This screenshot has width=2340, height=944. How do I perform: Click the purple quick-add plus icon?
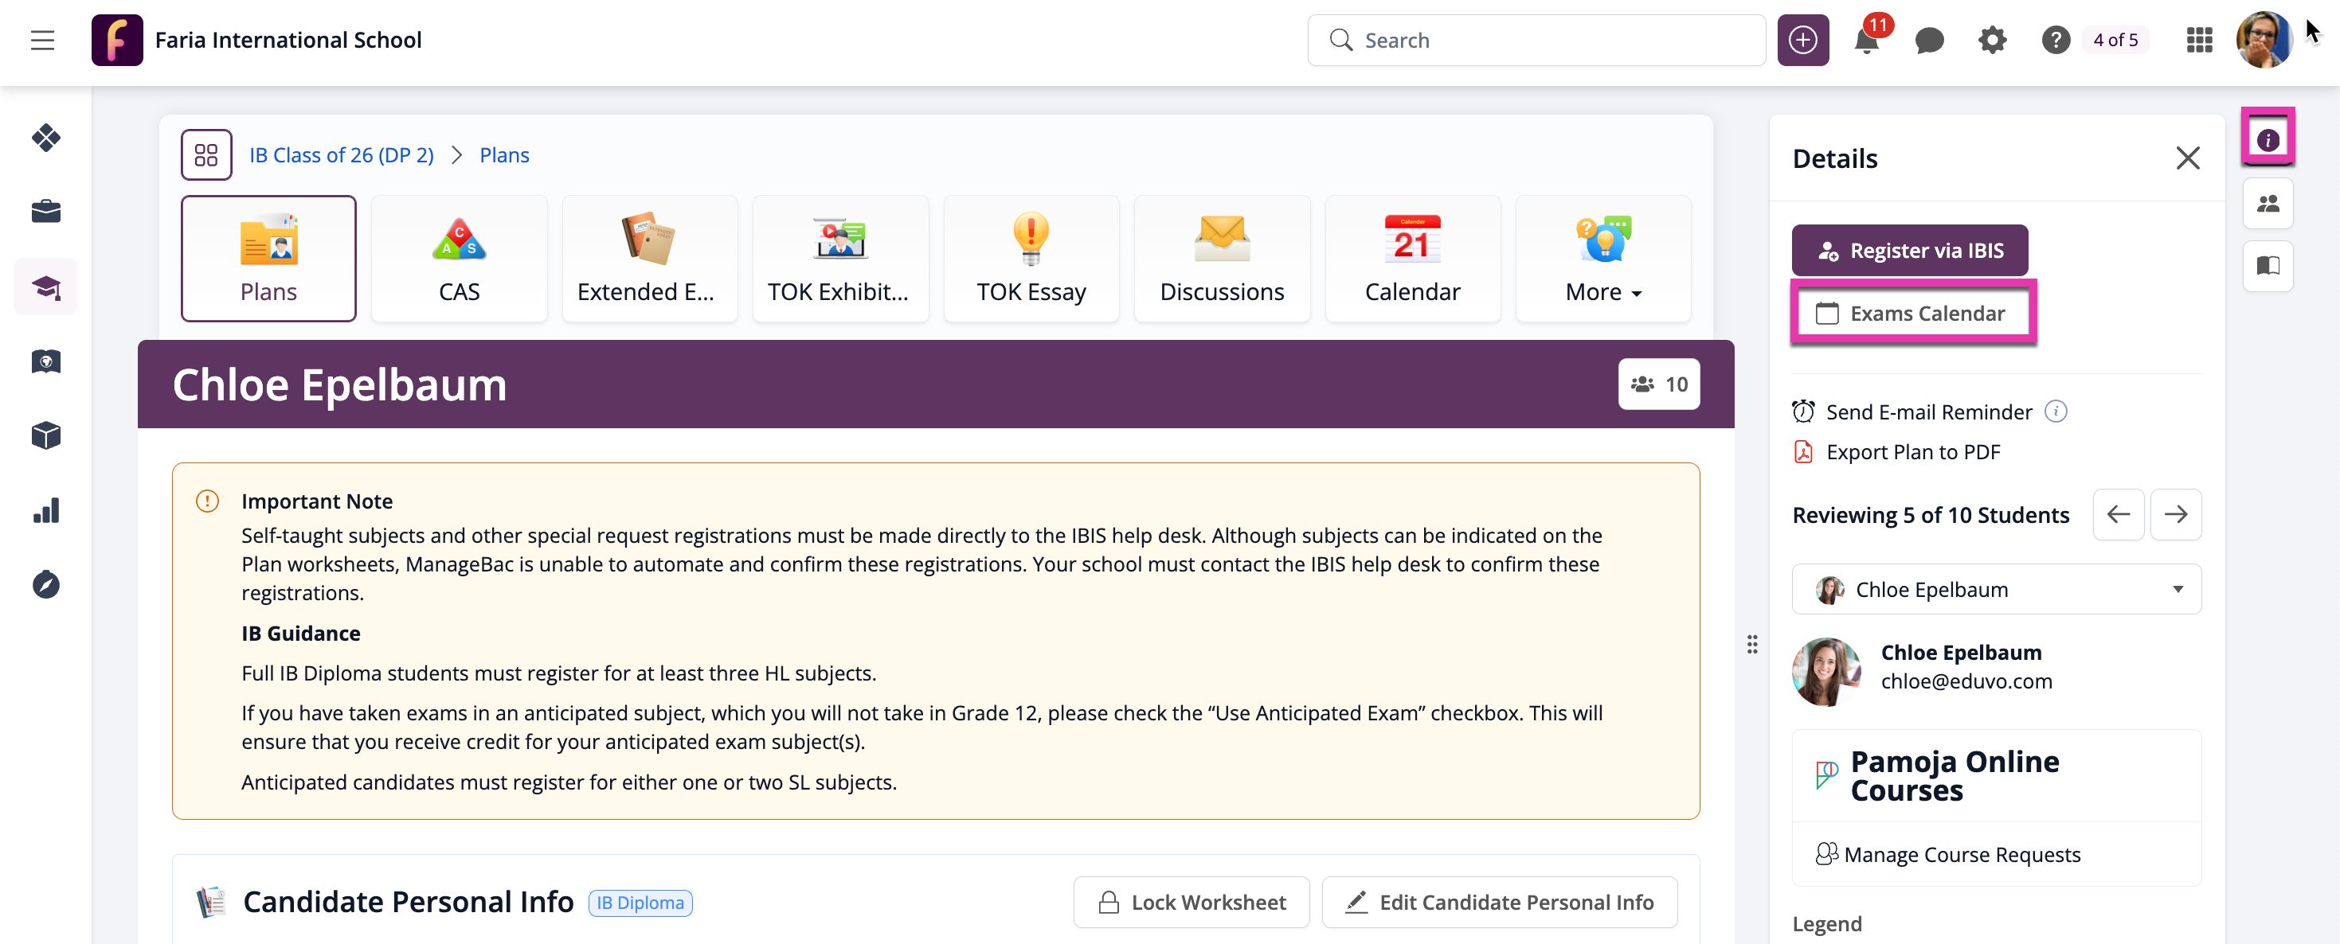(x=1802, y=40)
